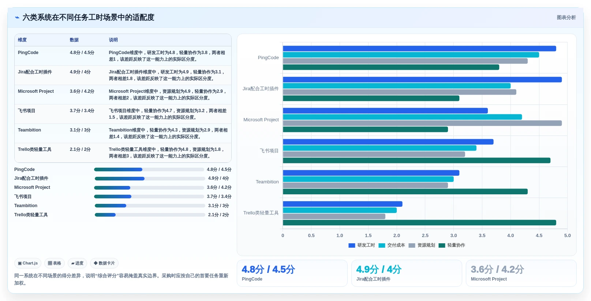Click the 飞书项目 progress bar
The image size is (591, 301).
[x=149, y=197]
